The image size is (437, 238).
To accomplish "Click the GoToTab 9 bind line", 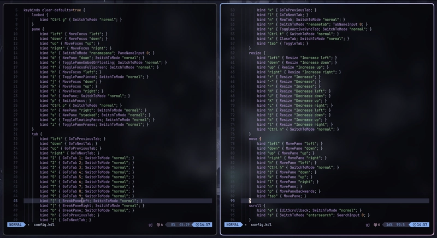I will [87, 196].
